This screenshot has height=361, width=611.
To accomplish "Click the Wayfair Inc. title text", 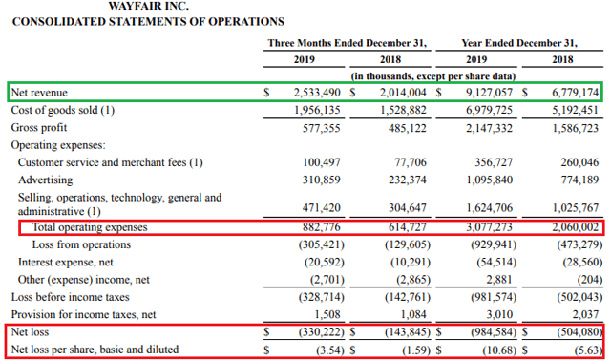I will pos(149,7).
